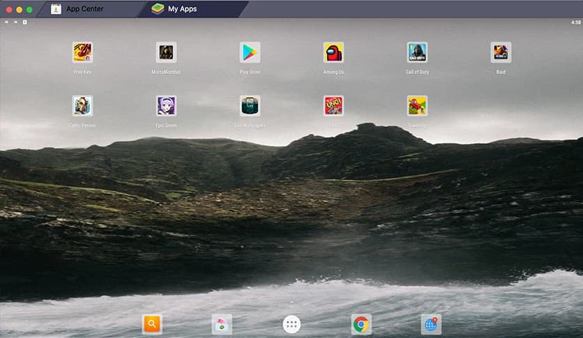This screenshot has width=583, height=338.
Task: Launch Chrome browser from the dock
Action: [x=361, y=324]
